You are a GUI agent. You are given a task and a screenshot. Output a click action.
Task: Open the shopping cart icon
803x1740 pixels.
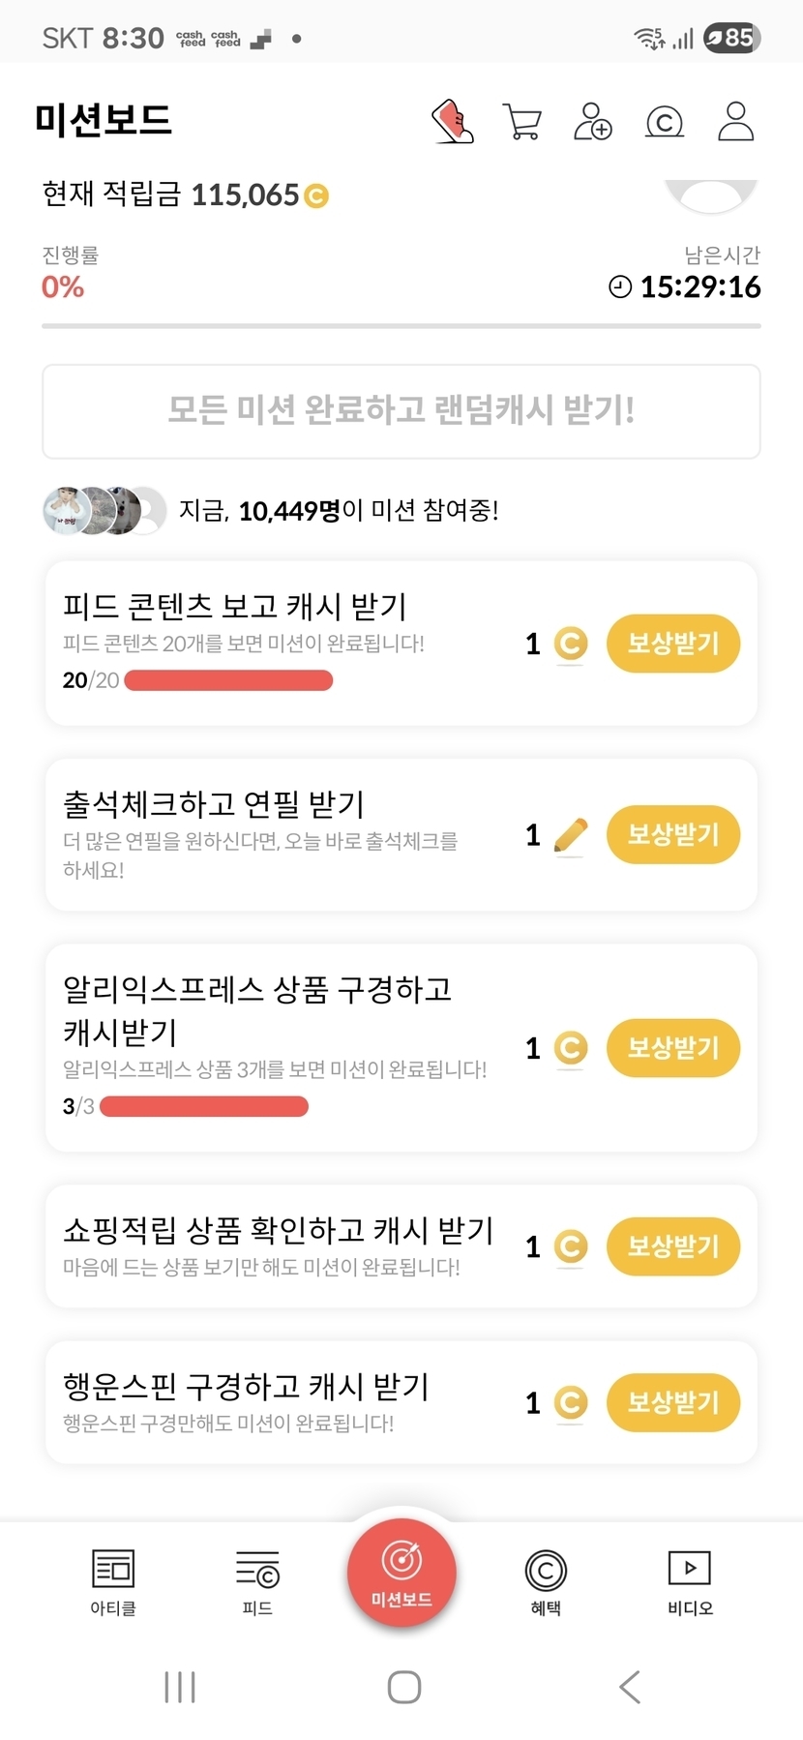click(522, 122)
